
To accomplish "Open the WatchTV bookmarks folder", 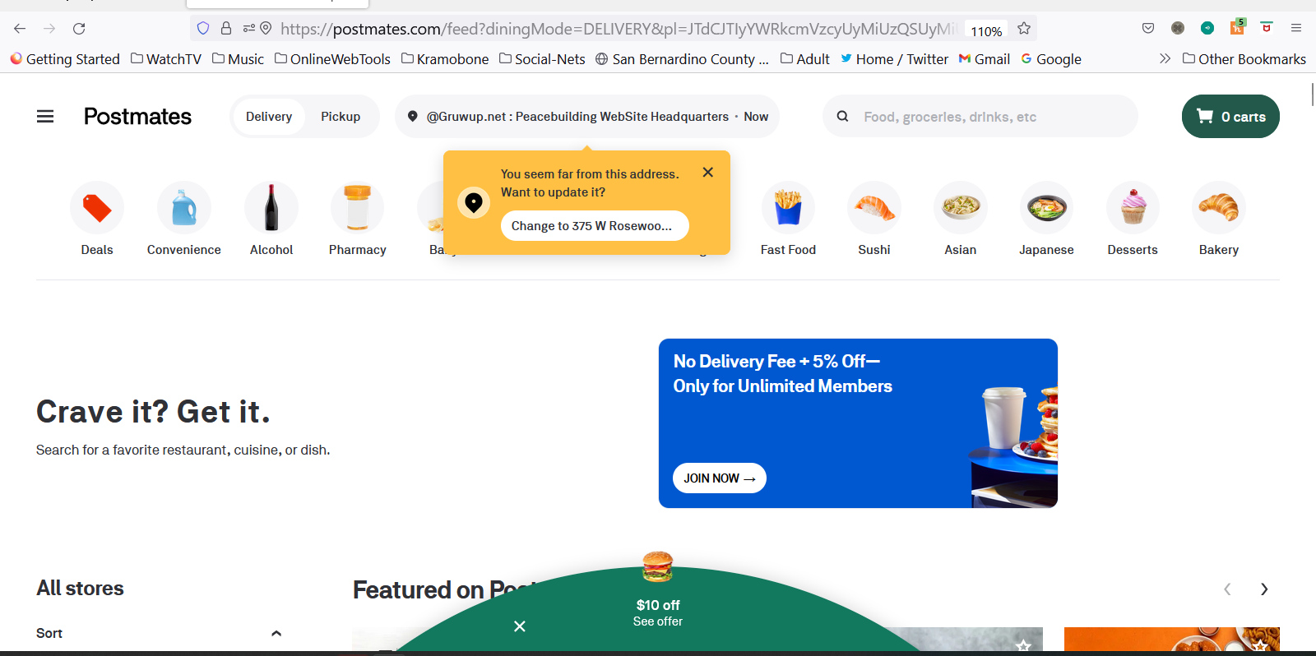I will pos(166,59).
